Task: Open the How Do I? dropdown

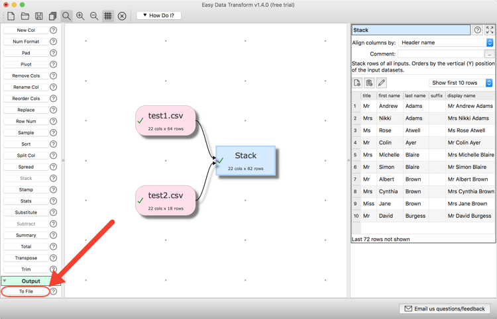Action: tap(158, 15)
